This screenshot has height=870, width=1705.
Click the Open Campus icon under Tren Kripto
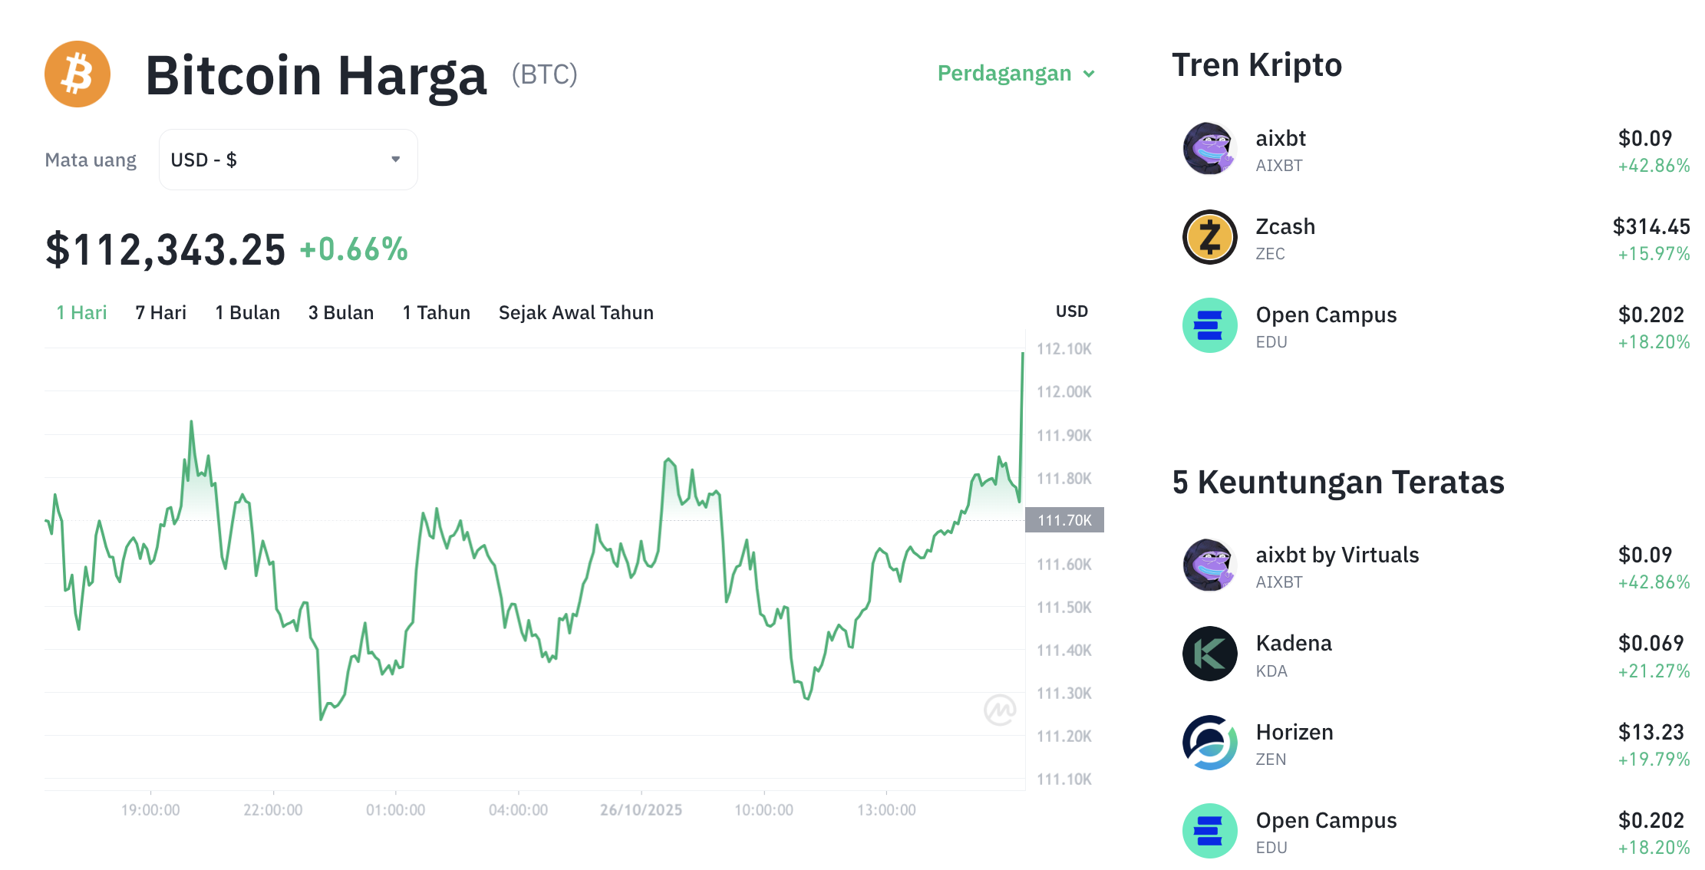(x=1209, y=325)
